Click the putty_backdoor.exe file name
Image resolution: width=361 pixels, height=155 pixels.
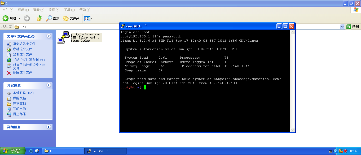point(85,35)
